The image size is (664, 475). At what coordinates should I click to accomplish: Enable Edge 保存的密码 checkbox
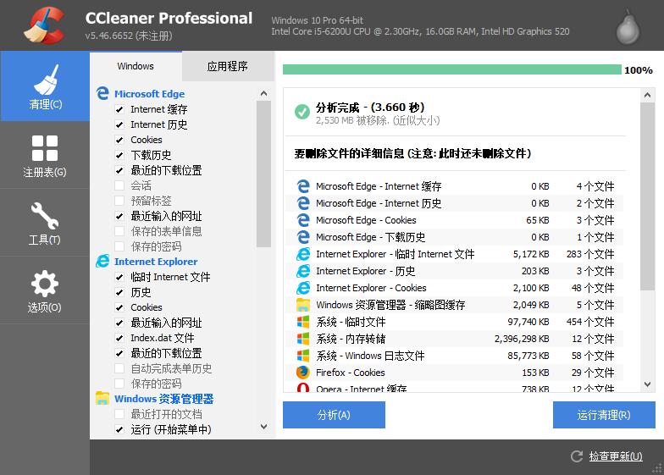119,246
